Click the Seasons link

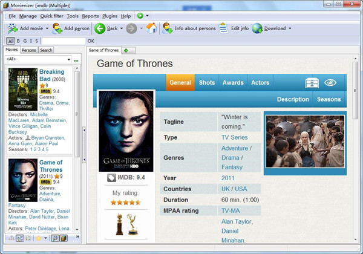(329, 99)
